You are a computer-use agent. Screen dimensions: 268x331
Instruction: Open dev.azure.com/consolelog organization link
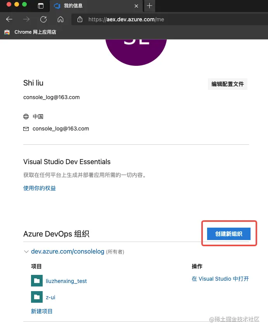point(68,251)
